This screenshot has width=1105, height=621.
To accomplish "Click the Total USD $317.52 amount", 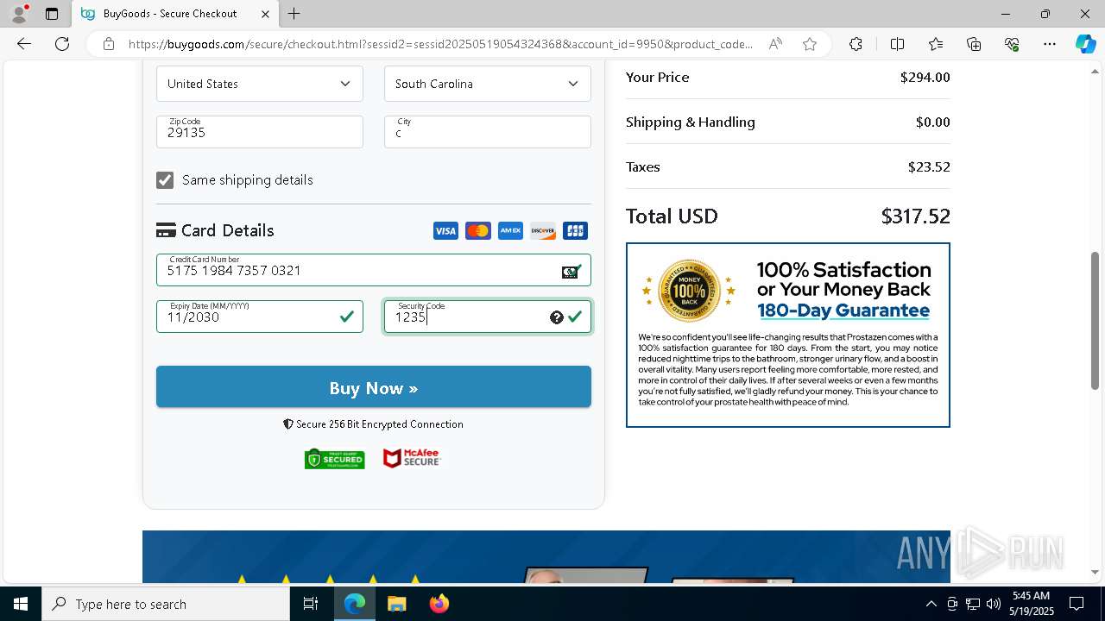I will pos(915,216).
